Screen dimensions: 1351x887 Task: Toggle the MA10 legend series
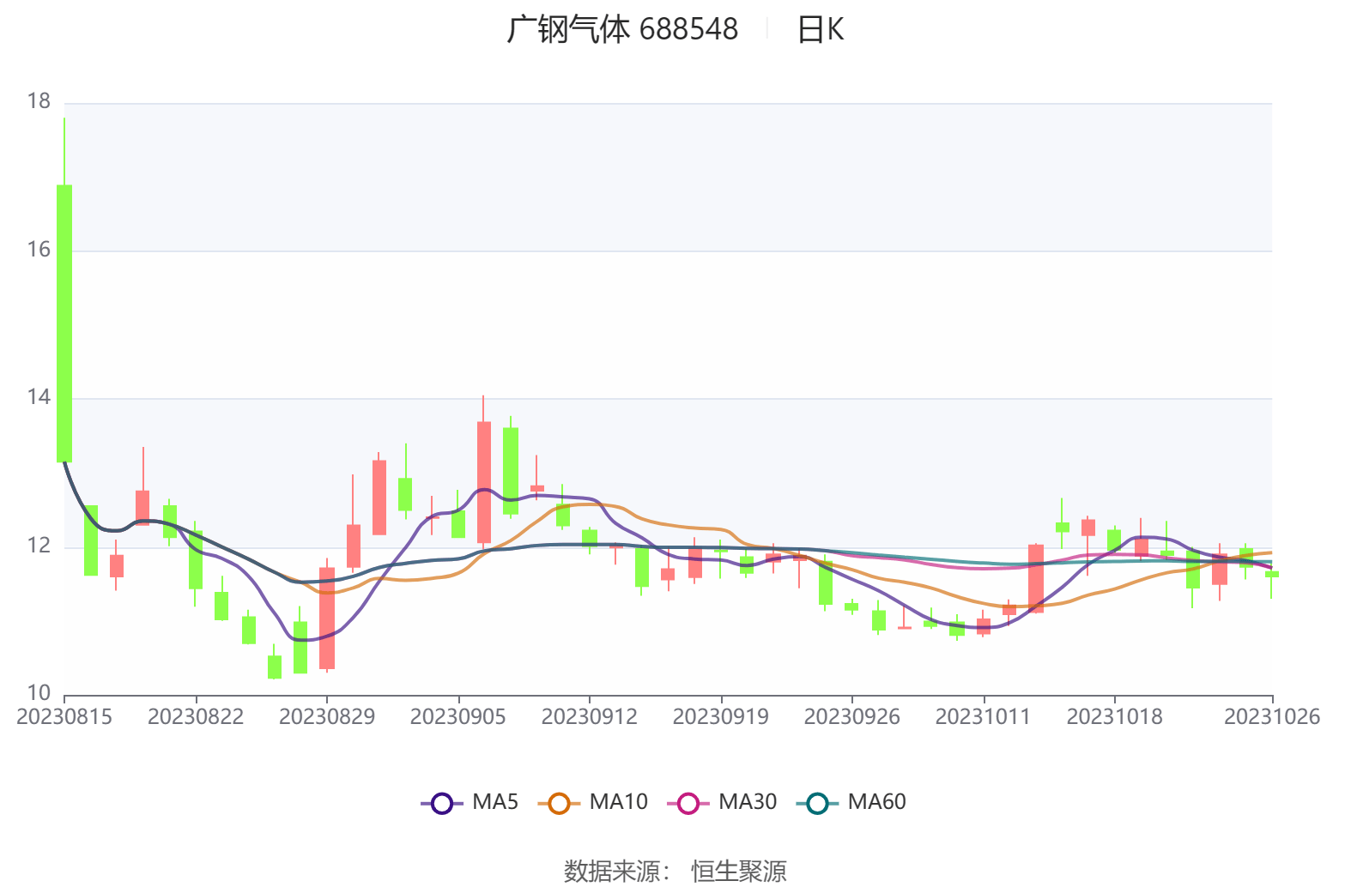pos(592,803)
